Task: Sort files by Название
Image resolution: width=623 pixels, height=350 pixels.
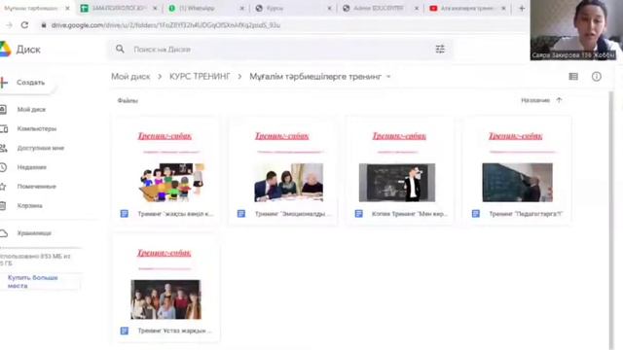Action: coord(535,100)
